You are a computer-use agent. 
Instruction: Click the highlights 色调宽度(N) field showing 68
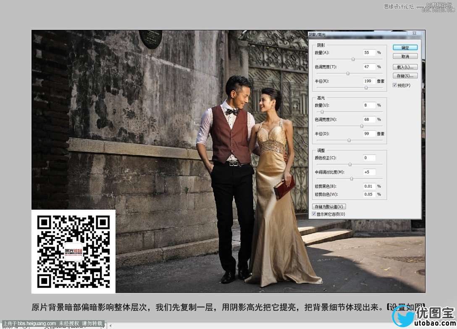click(x=369, y=119)
